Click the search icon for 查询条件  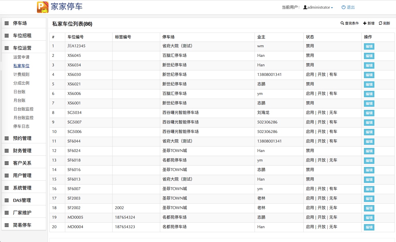[x=342, y=23]
